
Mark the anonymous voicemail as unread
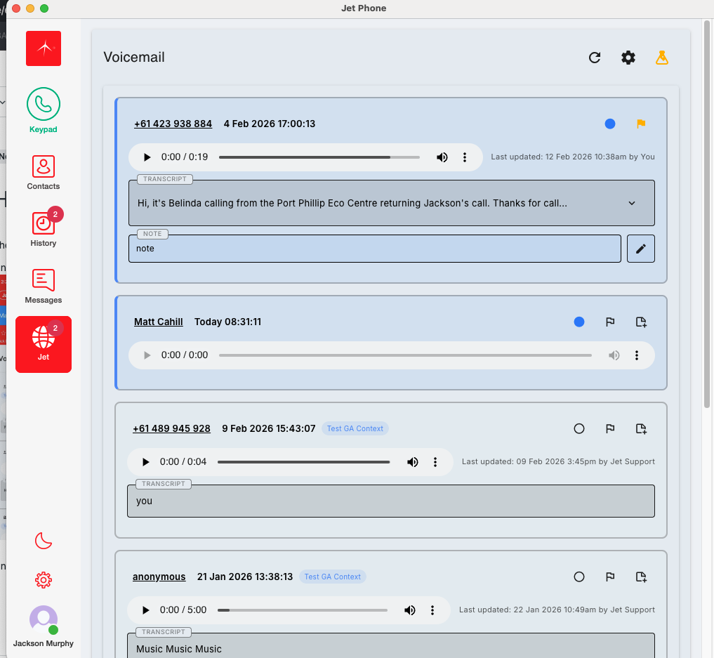coord(579,577)
